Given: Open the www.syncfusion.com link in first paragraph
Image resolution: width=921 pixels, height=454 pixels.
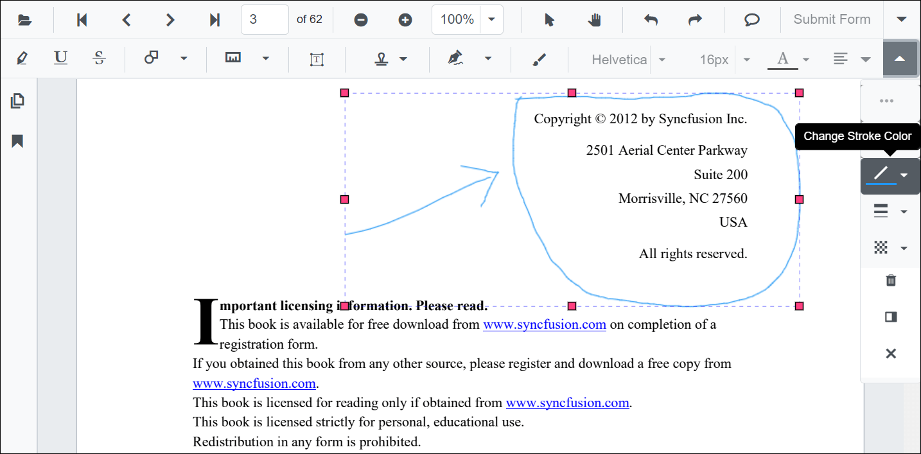Looking at the screenshot, I should coord(544,325).
